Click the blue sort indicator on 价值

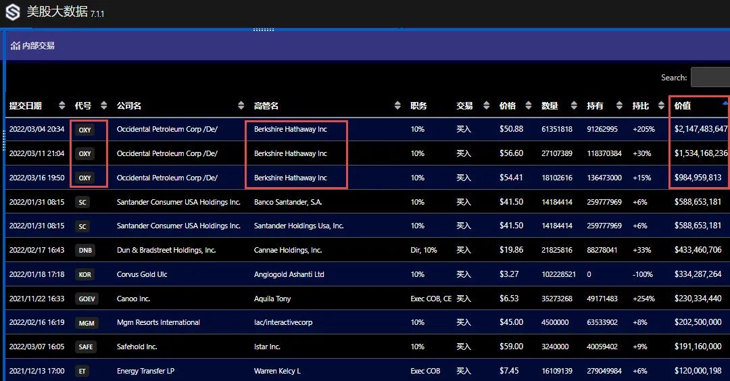pos(725,103)
